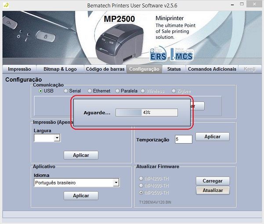Screen dimensions: 264x224
Task: Click the Temporização input field
Action: [x=183, y=139]
